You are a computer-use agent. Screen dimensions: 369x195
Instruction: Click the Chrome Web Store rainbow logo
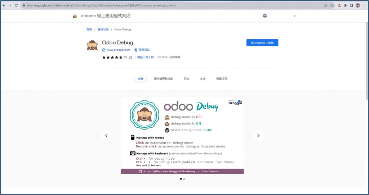coord(75,16)
